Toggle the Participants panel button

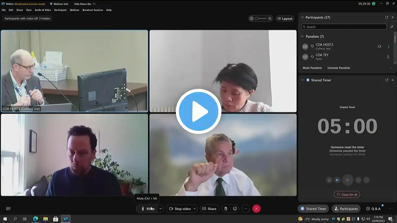click(x=346, y=209)
